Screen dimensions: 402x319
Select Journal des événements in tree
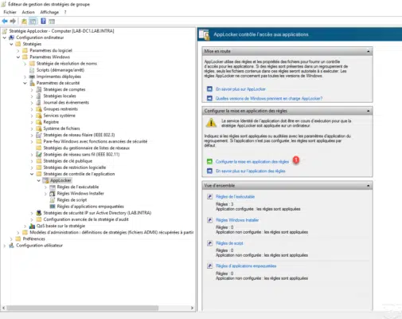click(66, 103)
